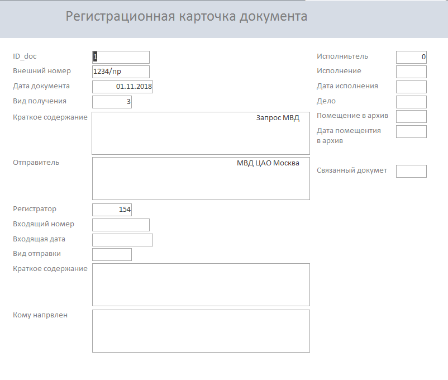This screenshot has width=448, height=380.
Task: Click the Дата документа label
Action: (41, 86)
